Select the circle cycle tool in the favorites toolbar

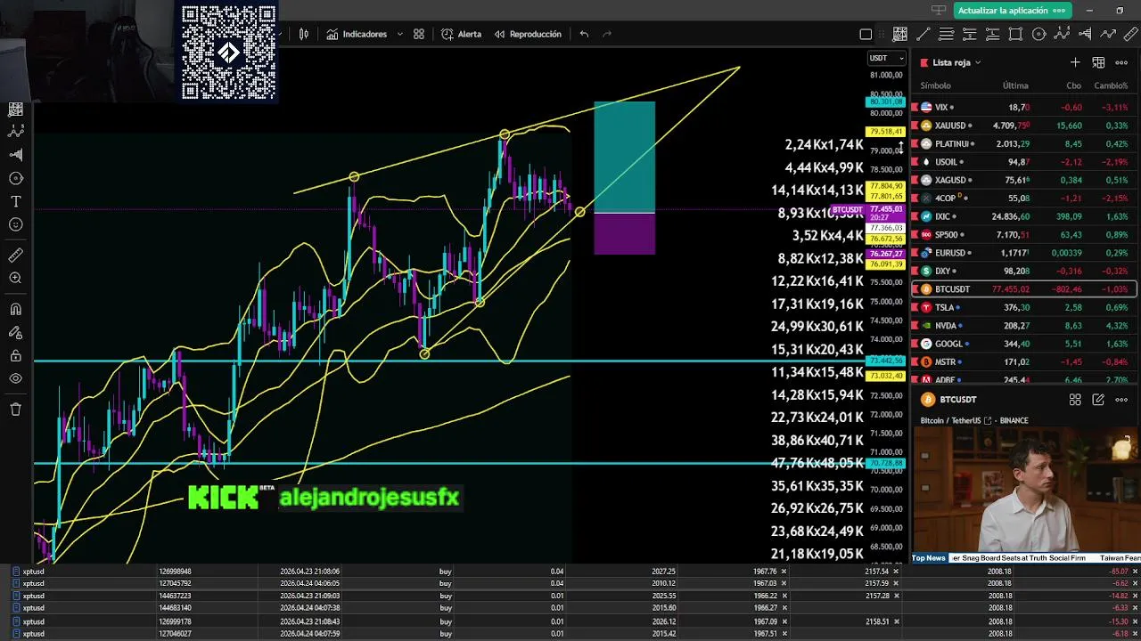coord(1038,34)
